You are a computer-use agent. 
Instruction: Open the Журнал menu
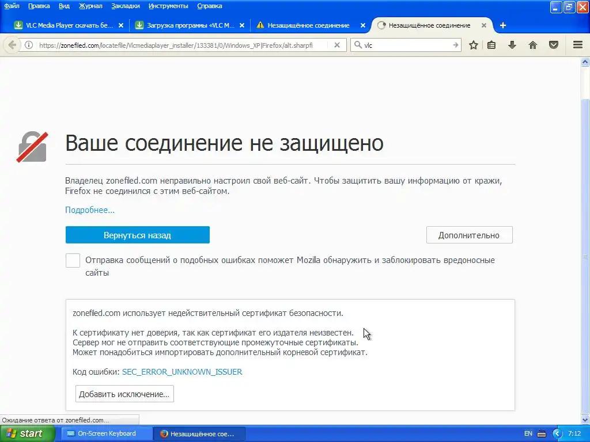(x=90, y=6)
